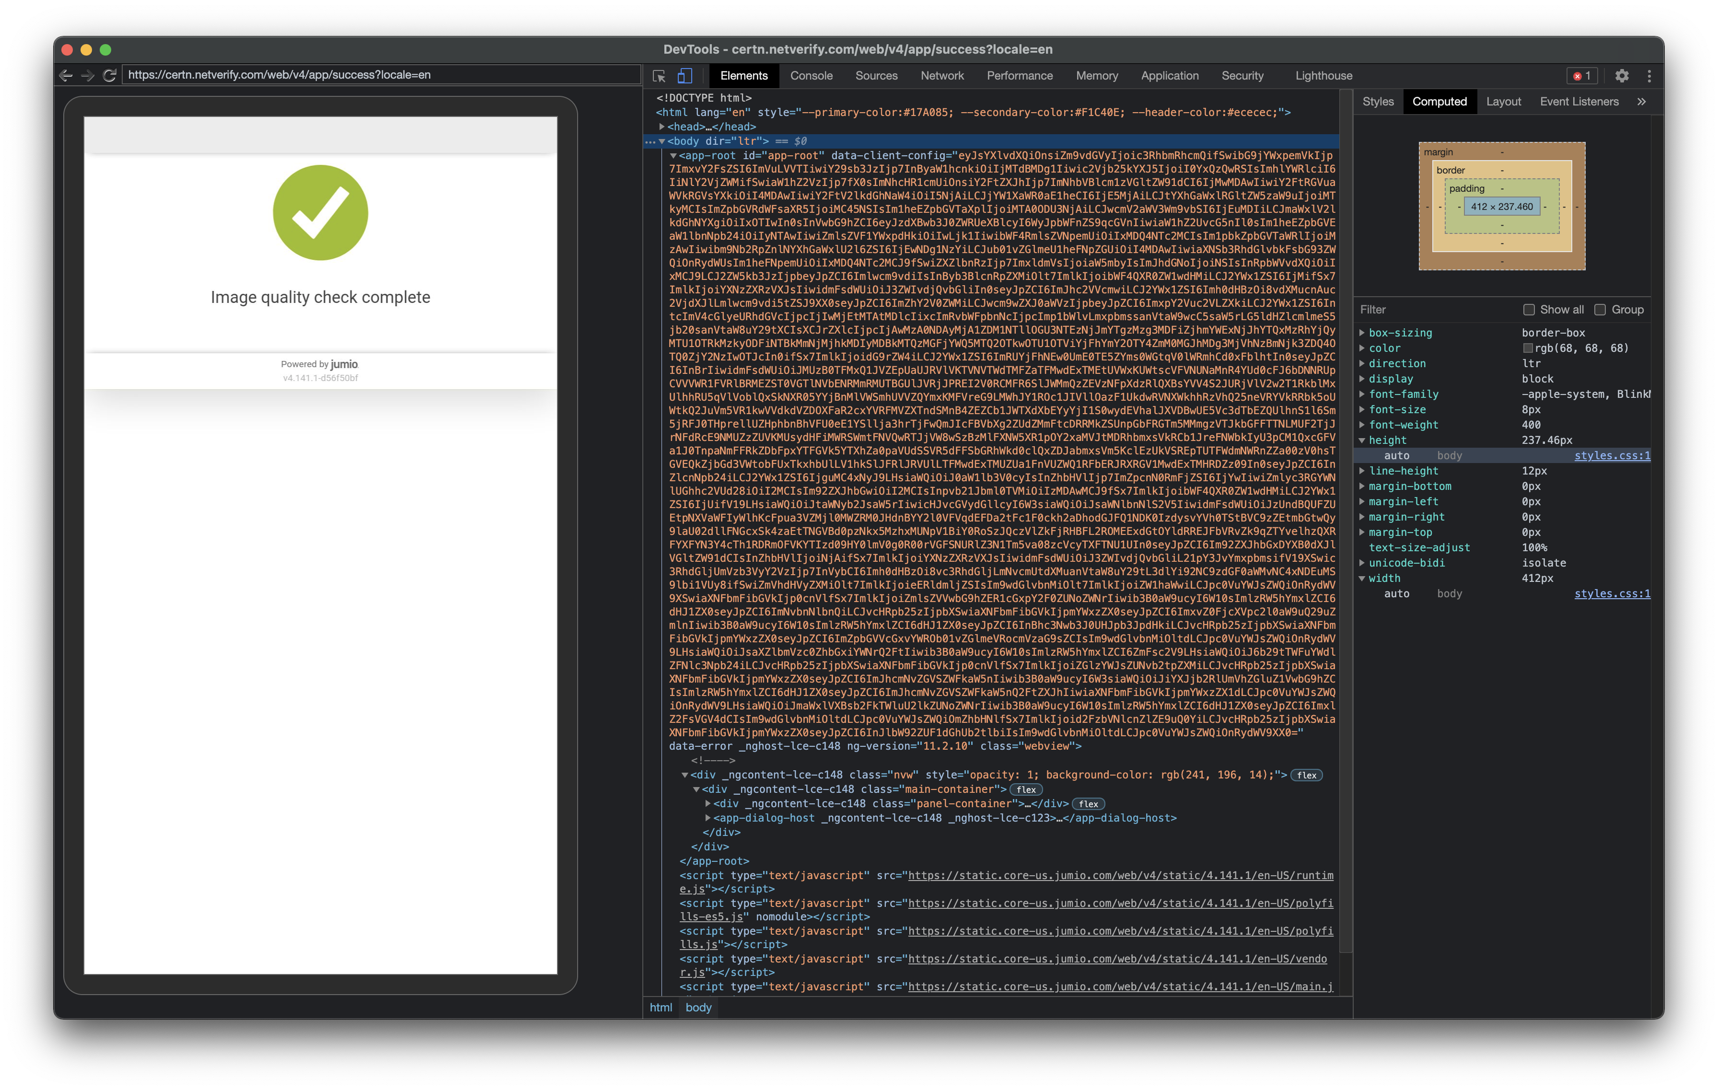Show more sidebar tabs with chevron
This screenshot has height=1090, width=1718.
1642,101
